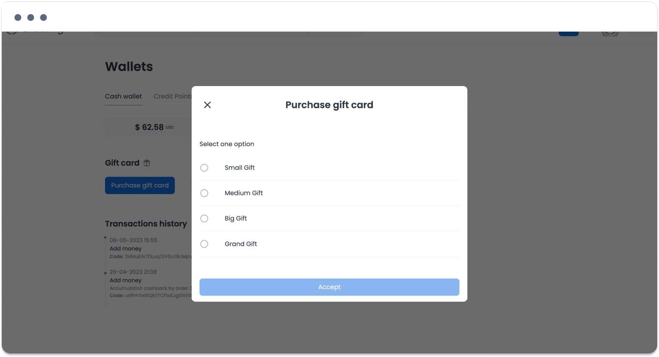Click the Accept button
Screen dimensions: 659x357
(329, 287)
